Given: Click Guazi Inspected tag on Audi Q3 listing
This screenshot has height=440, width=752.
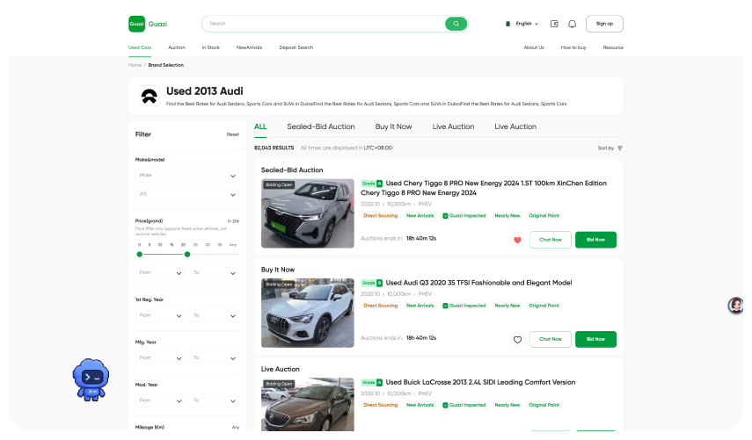Looking at the screenshot, I should point(464,306).
